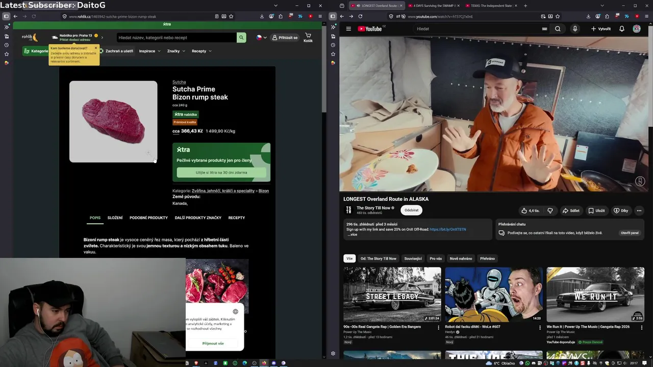Screen dimensions: 653x367
Task: Open the YouTube guide hamburger menu
Action: 348,29
